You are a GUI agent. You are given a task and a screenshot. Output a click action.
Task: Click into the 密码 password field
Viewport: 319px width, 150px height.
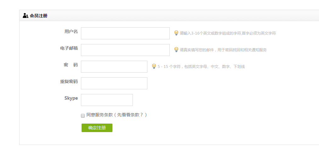tap(114, 67)
